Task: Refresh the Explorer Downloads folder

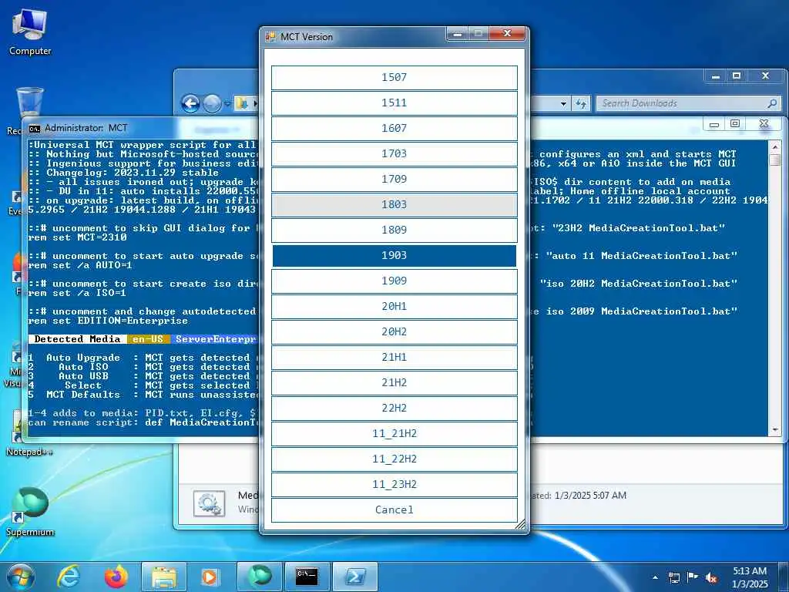Action: pos(581,104)
